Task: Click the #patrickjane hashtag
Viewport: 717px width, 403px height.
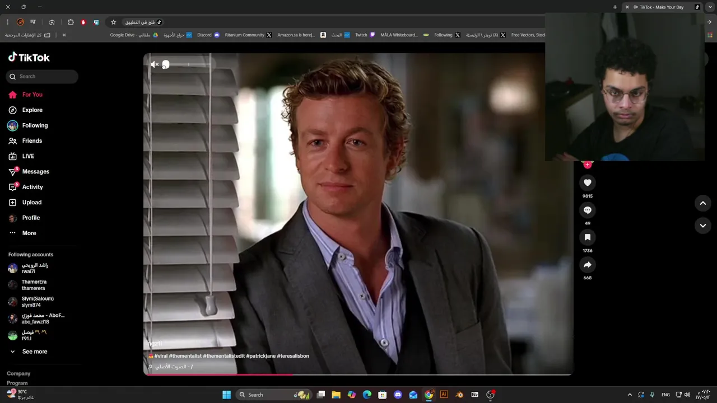Action: (260, 356)
